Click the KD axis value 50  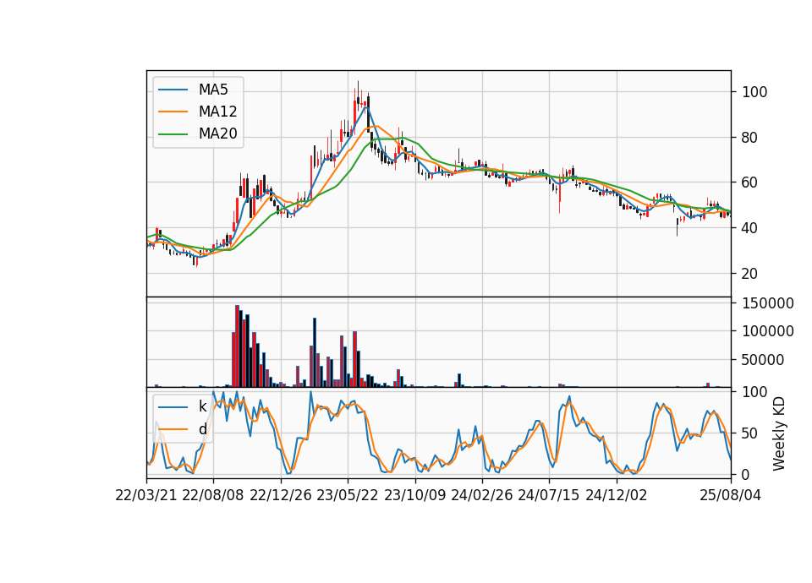[750, 433]
